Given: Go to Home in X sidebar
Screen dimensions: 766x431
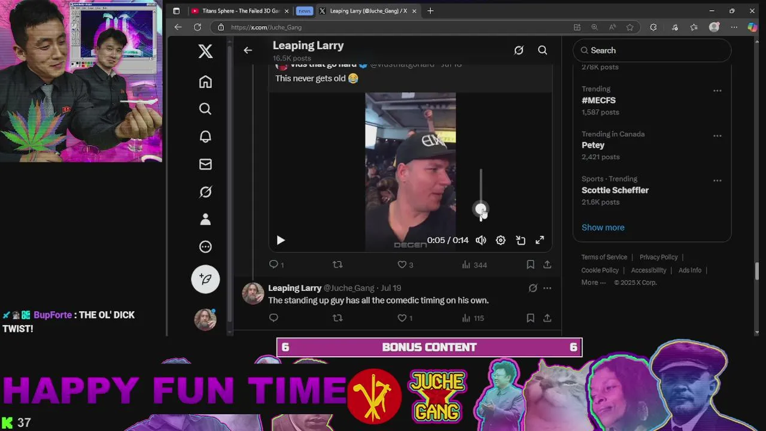Looking at the screenshot, I should pos(205,82).
